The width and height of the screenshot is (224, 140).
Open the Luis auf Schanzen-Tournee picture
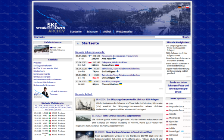41,93
